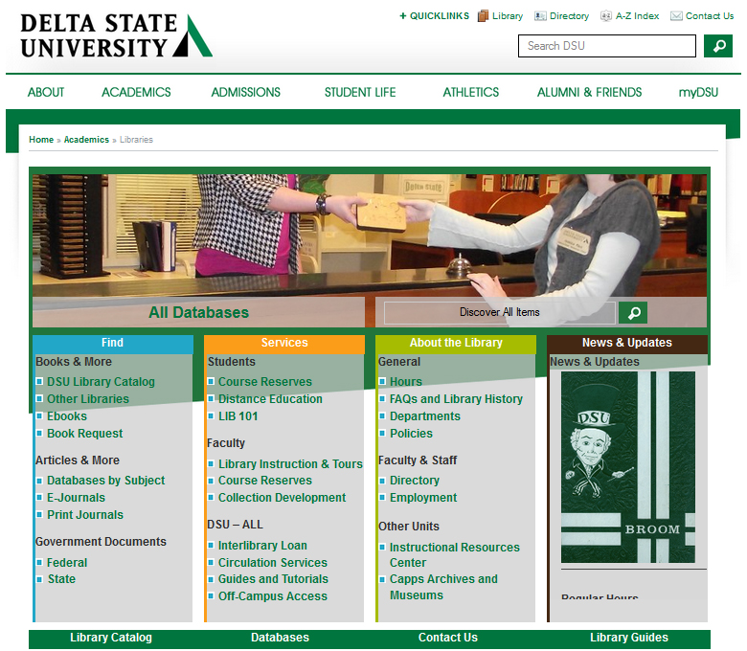747x651 pixels.
Task: Go to Academics breadcrumb link
Action: click(86, 140)
